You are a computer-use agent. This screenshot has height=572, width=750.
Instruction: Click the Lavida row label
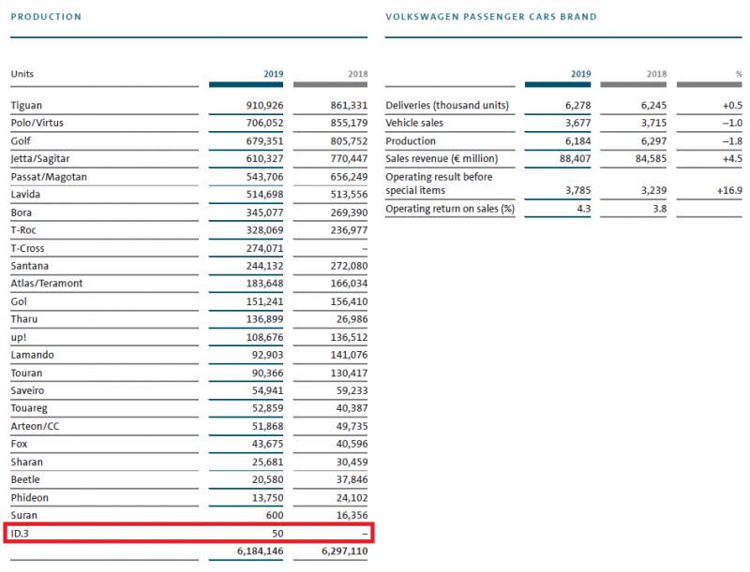[x=25, y=195]
